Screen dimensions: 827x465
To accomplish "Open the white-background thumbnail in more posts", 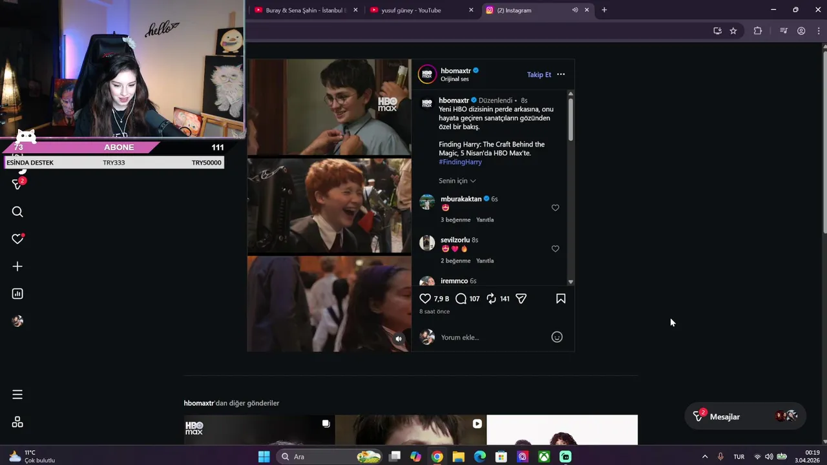I will click(x=562, y=430).
